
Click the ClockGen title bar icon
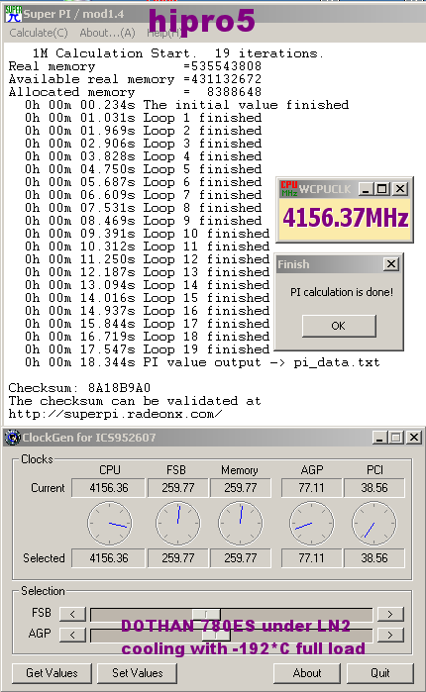[13, 438]
